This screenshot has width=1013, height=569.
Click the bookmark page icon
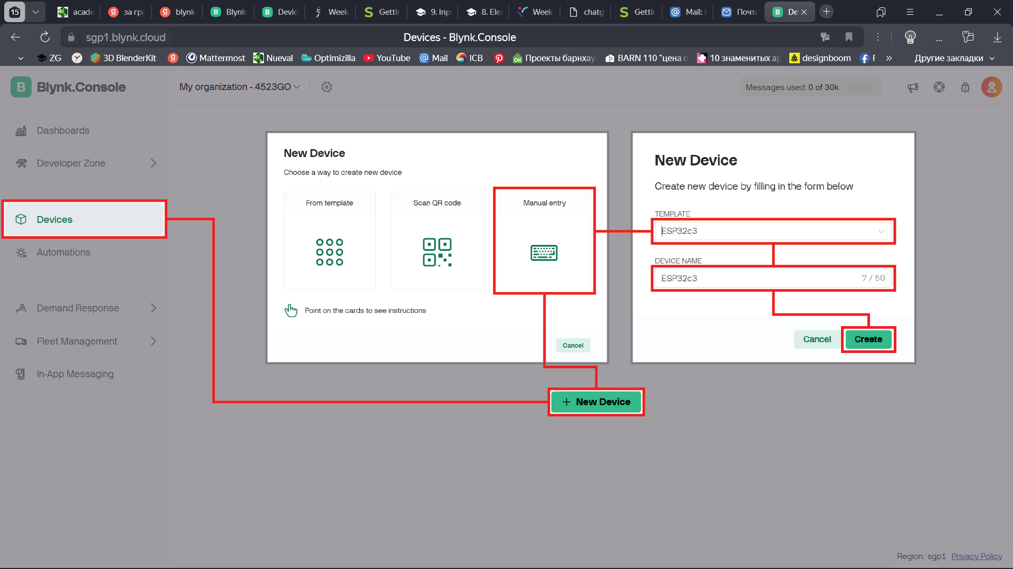point(849,37)
